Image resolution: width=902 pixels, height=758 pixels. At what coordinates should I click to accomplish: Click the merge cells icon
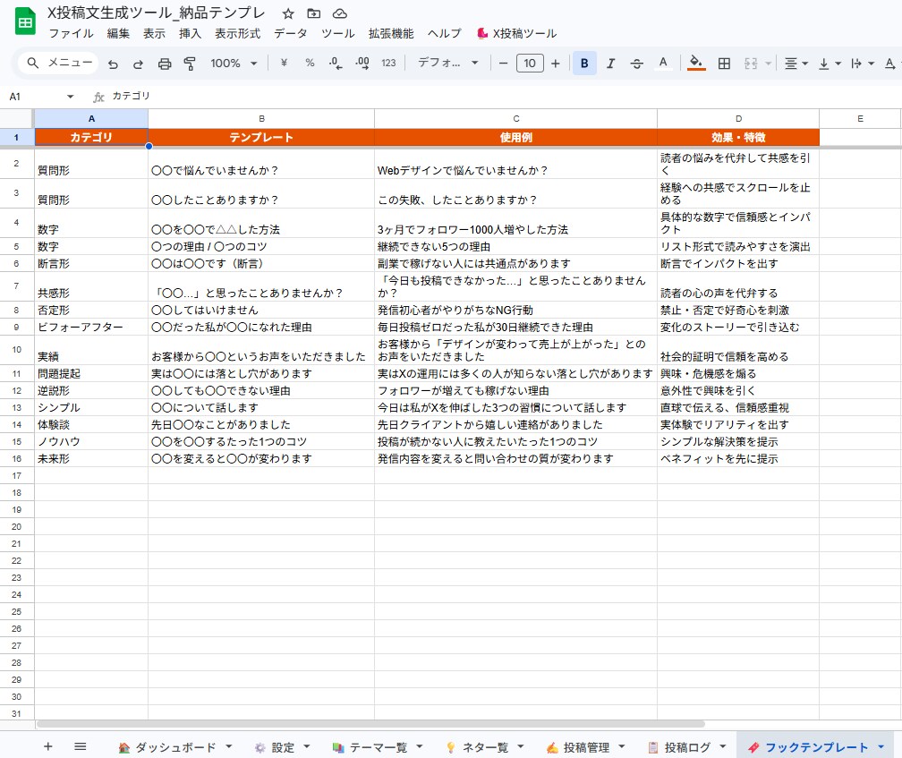[751, 64]
